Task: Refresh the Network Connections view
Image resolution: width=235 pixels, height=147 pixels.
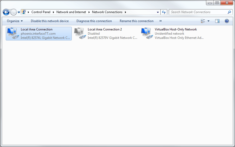Action: (164, 12)
